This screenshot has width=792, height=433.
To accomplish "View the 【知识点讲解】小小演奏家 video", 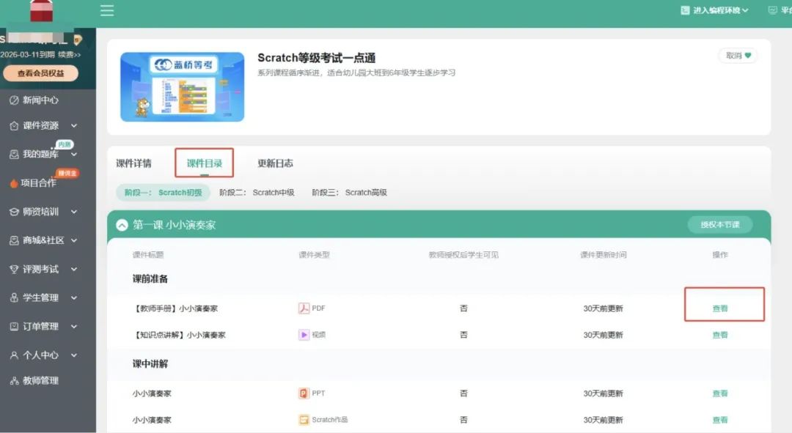I will pos(720,335).
